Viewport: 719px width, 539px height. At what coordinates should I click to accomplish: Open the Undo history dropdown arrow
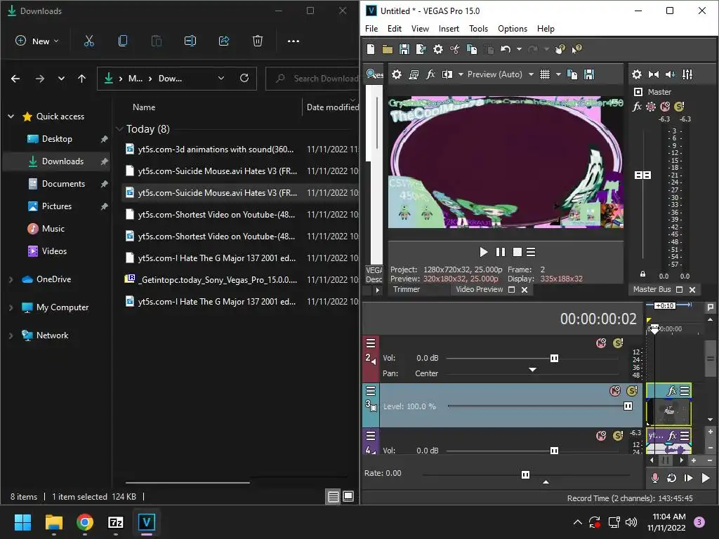pyautogui.click(x=519, y=49)
